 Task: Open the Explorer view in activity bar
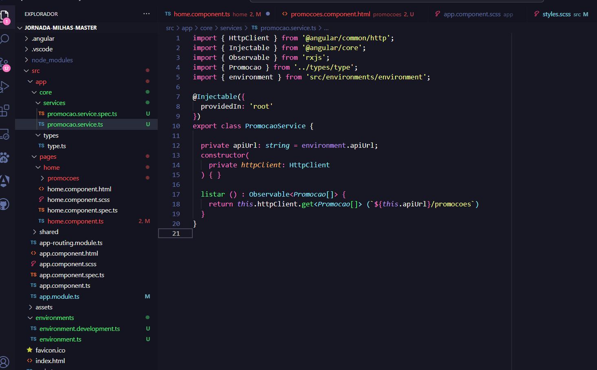coord(4,17)
